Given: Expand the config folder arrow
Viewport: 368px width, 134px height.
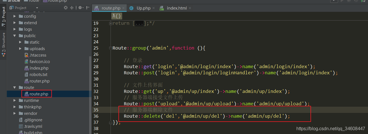Looking at the screenshot, I should tap(15, 16).
